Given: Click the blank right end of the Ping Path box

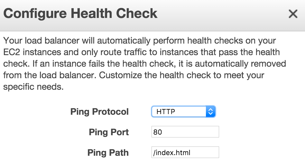Looking at the screenshot, I should pyautogui.click(x=209, y=152).
